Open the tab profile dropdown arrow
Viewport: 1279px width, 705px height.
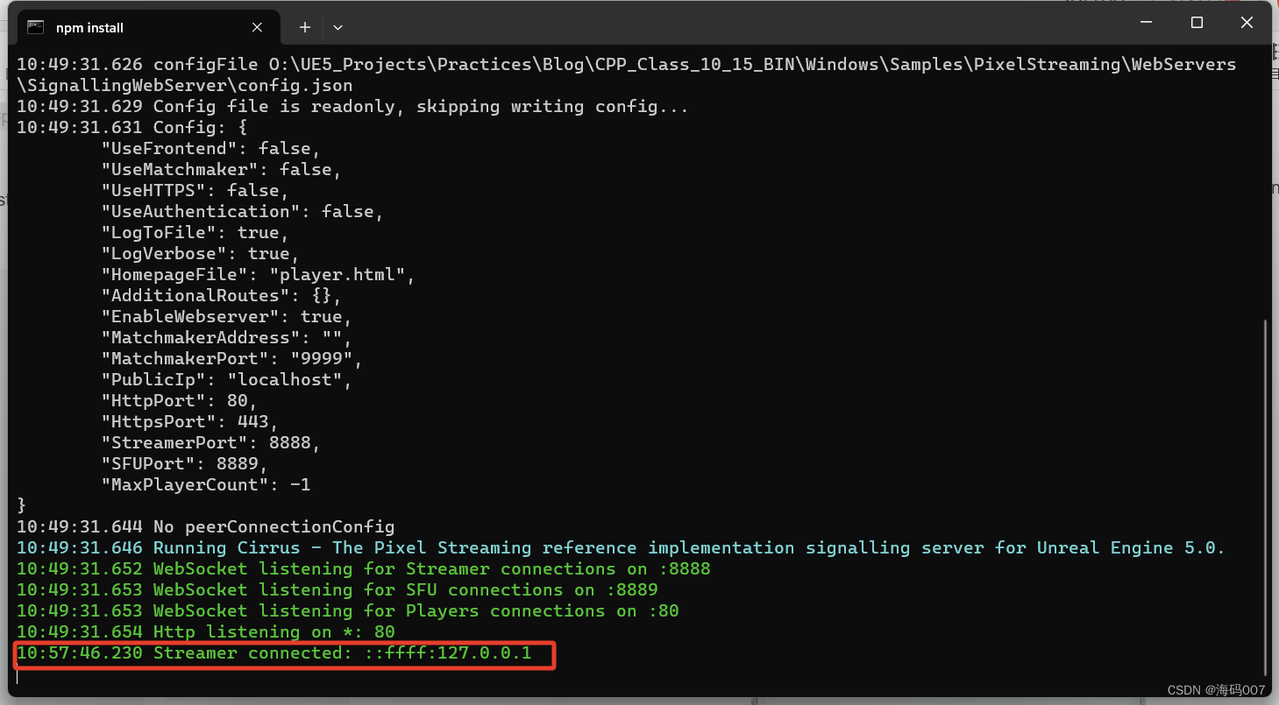point(338,27)
